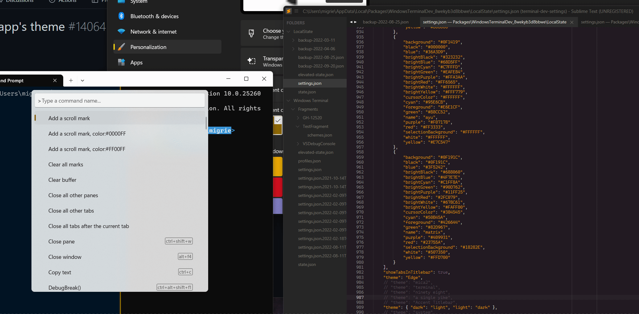Run 'Add a scroll mark' command
The height and width of the screenshot is (314, 639).
click(120, 118)
